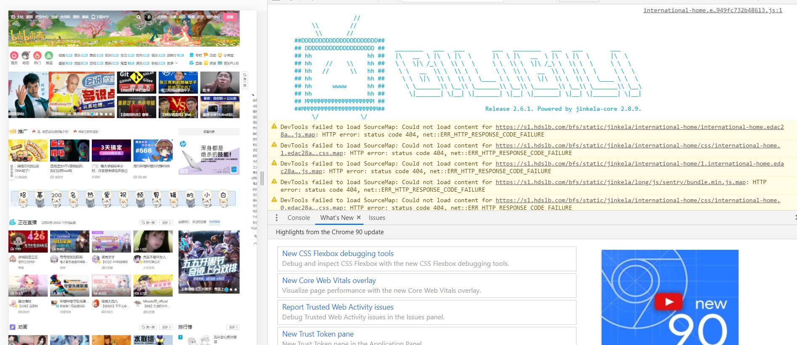Open international-home js source link
Image resolution: width=797 pixels, height=345 pixels.
[712, 10]
